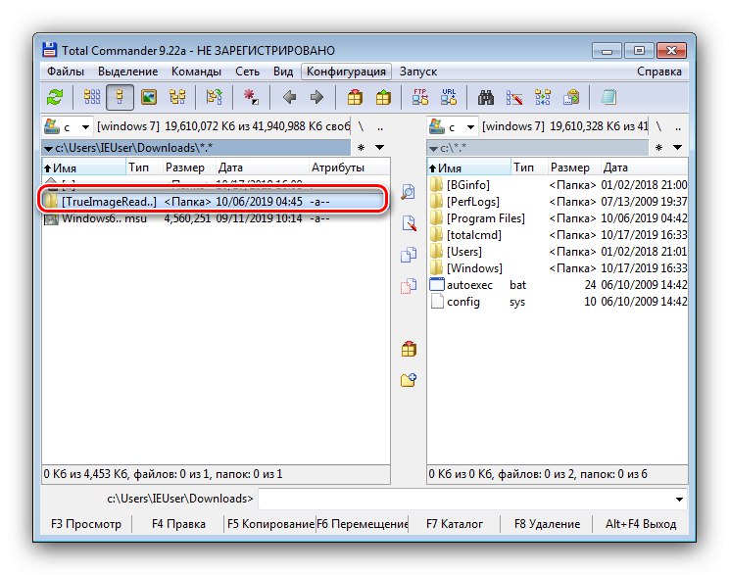Click F8 Удаление button

click(x=547, y=524)
